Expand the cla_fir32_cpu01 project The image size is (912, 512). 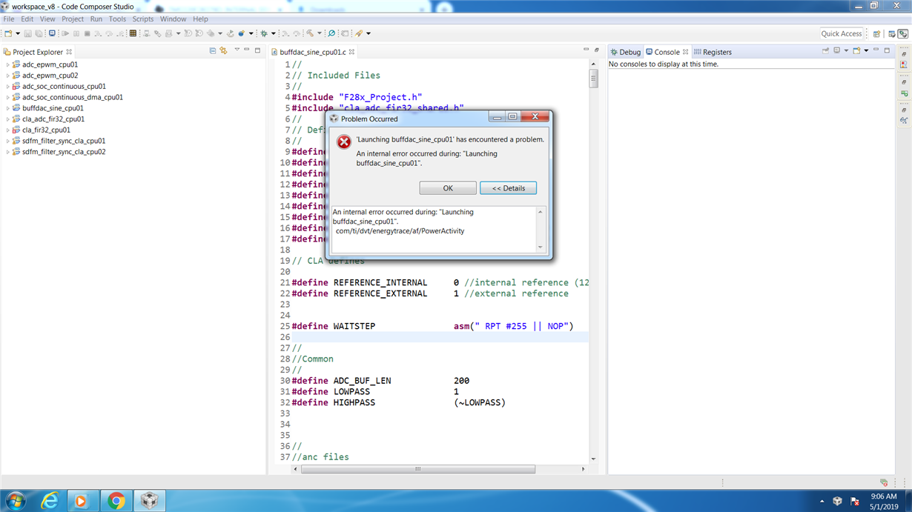click(x=8, y=130)
